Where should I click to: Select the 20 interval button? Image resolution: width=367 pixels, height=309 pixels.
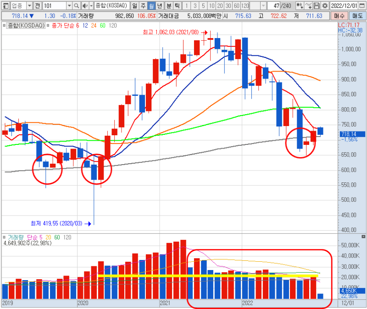[220, 6]
